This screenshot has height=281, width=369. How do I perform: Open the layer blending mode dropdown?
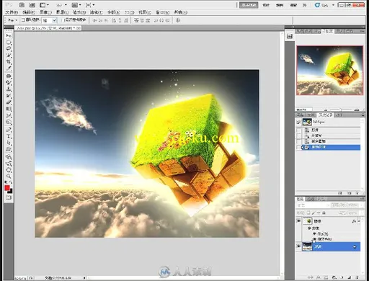pyautogui.click(x=313, y=205)
